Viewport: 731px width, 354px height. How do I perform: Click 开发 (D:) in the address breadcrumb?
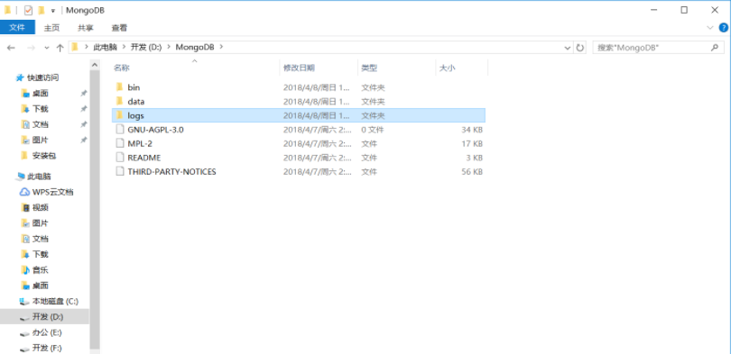145,48
